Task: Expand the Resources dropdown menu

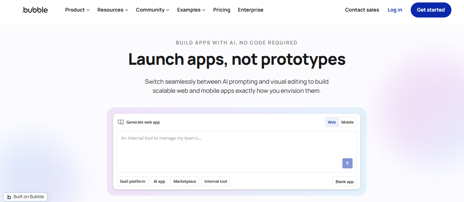Action: pyautogui.click(x=113, y=10)
